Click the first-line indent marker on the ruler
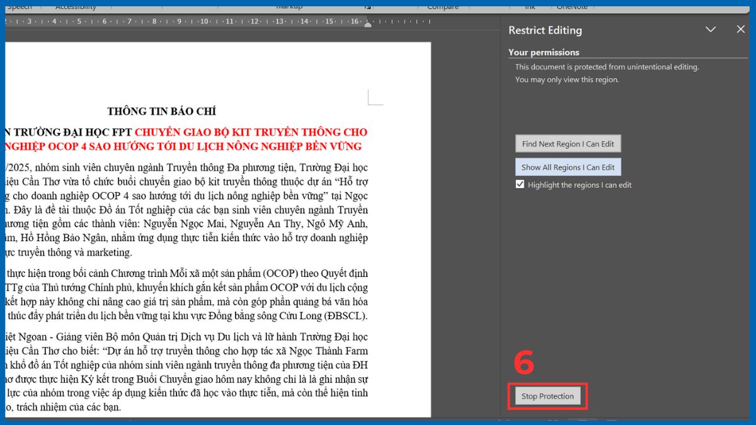Viewport: 756px width, 425px height. click(368, 25)
